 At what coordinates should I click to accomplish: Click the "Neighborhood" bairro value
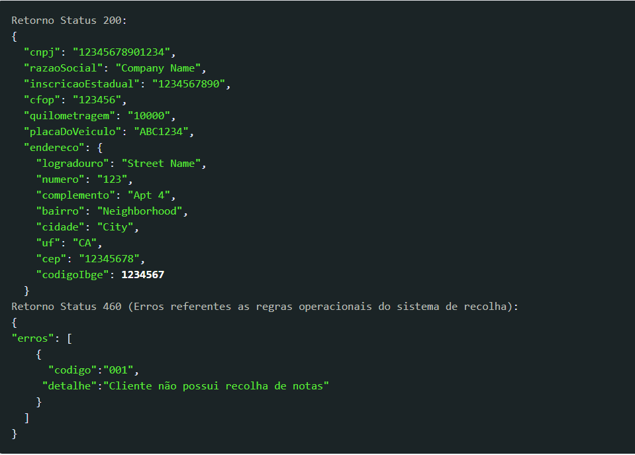point(140,211)
